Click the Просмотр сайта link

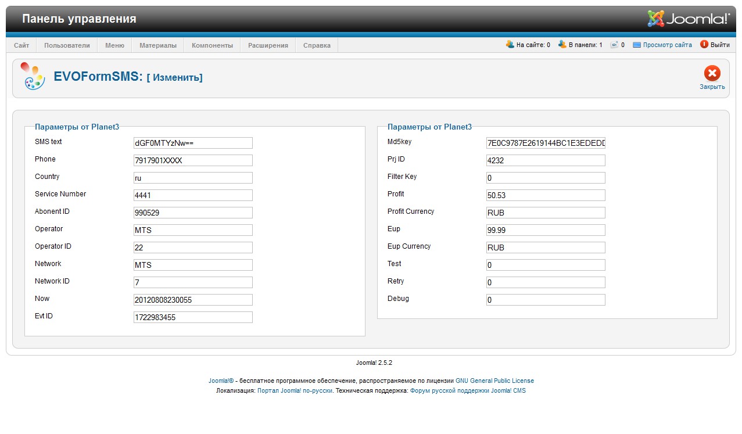(667, 45)
